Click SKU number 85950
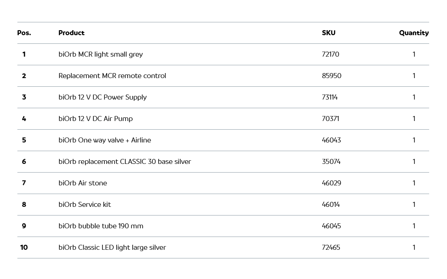Viewport: 447px width, 279px height. (x=331, y=76)
